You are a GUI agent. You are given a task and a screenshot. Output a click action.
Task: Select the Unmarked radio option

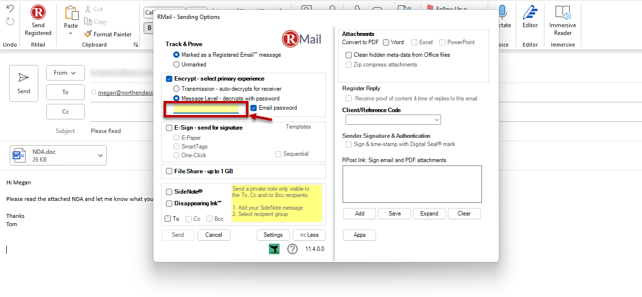[177, 64]
